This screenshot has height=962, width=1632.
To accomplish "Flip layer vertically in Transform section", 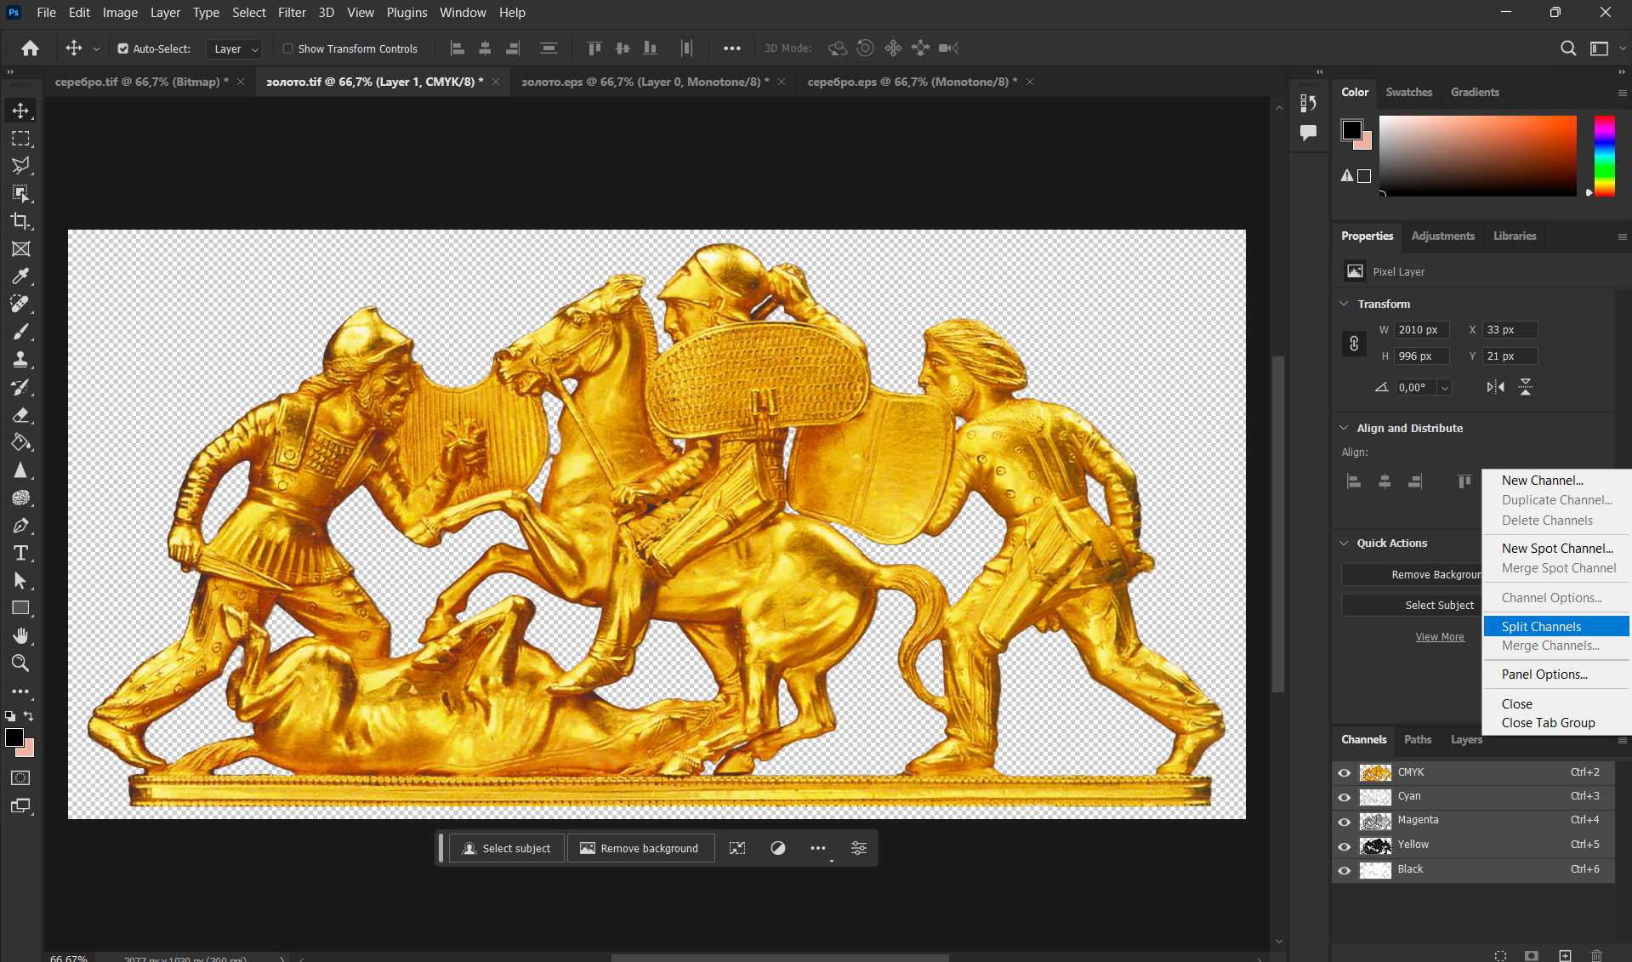I will coord(1526,387).
